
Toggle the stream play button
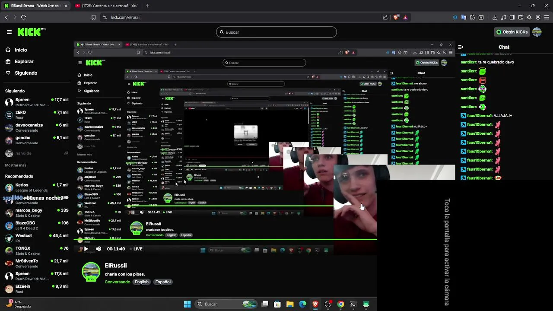(x=86, y=249)
